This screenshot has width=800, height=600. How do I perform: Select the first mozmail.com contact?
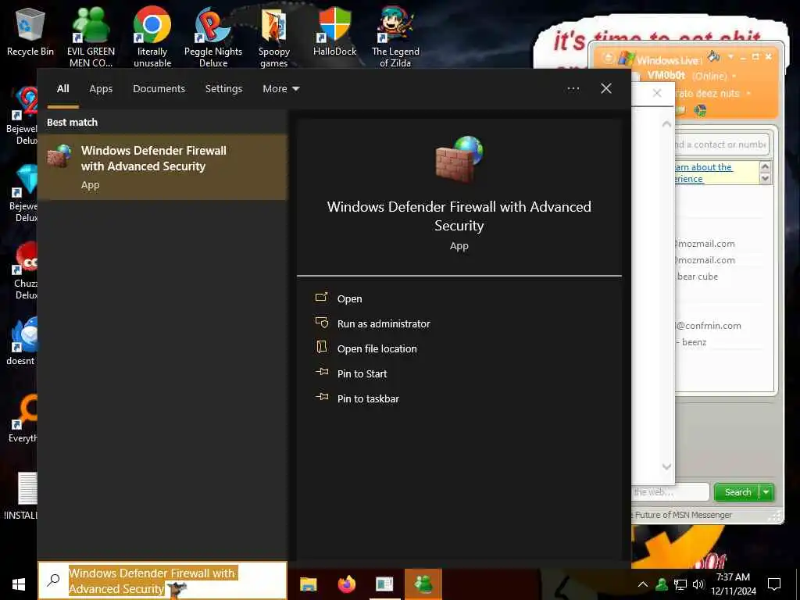(705, 244)
